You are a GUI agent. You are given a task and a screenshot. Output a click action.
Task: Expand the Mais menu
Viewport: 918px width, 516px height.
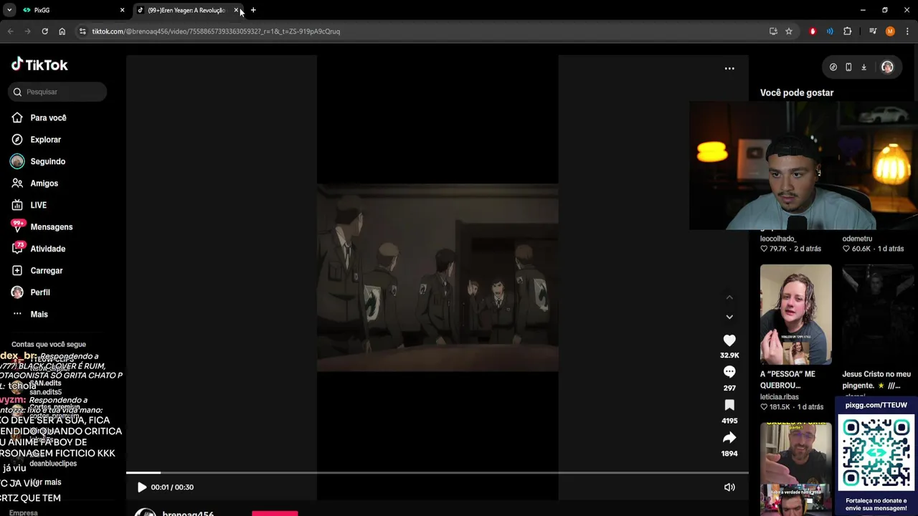click(x=39, y=315)
